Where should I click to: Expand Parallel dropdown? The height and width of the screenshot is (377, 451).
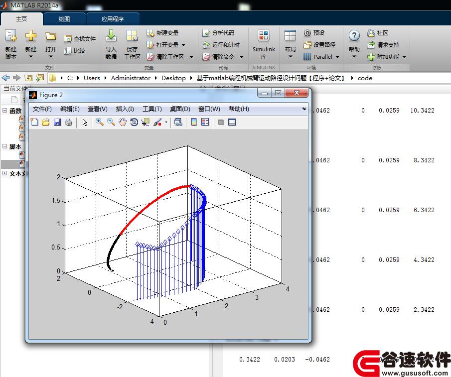tap(337, 57)
